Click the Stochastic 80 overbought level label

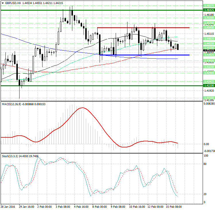pos(205,164)
